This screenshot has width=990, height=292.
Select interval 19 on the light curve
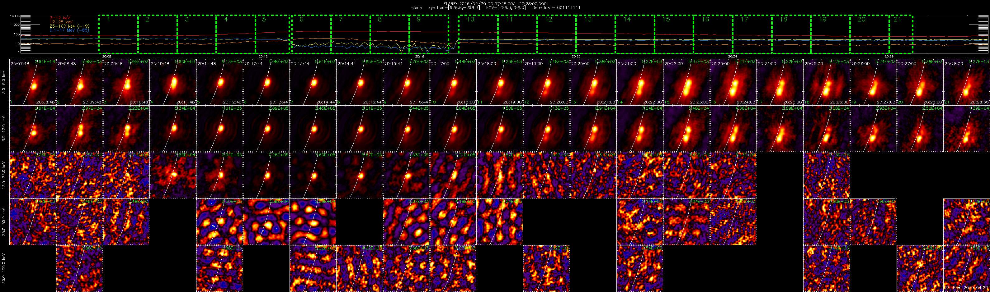pos(830,34)
